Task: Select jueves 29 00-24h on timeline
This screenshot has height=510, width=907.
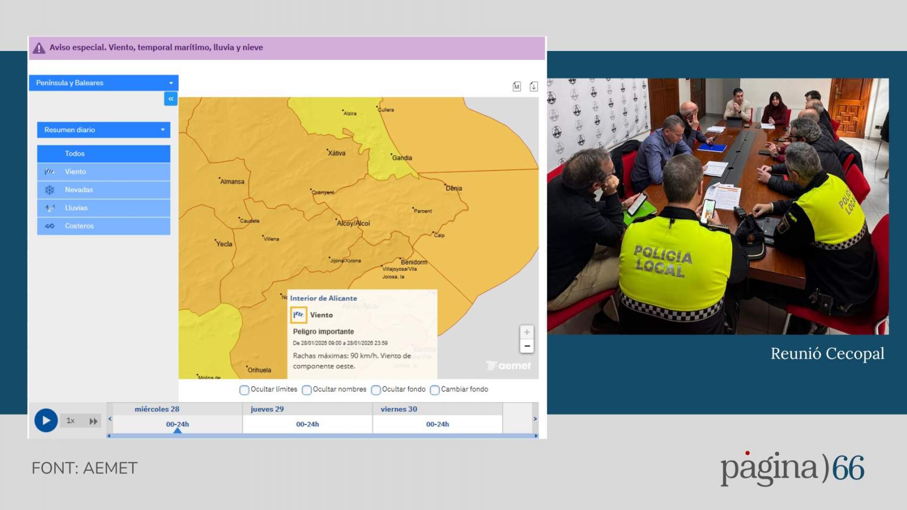Action: click(x=307, y=424)
